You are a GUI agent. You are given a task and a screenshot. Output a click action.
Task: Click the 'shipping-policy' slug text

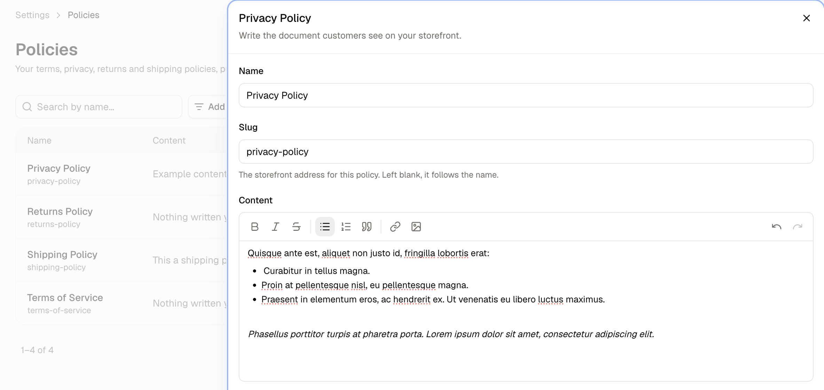pyautogui.click(x=56, y=267)
